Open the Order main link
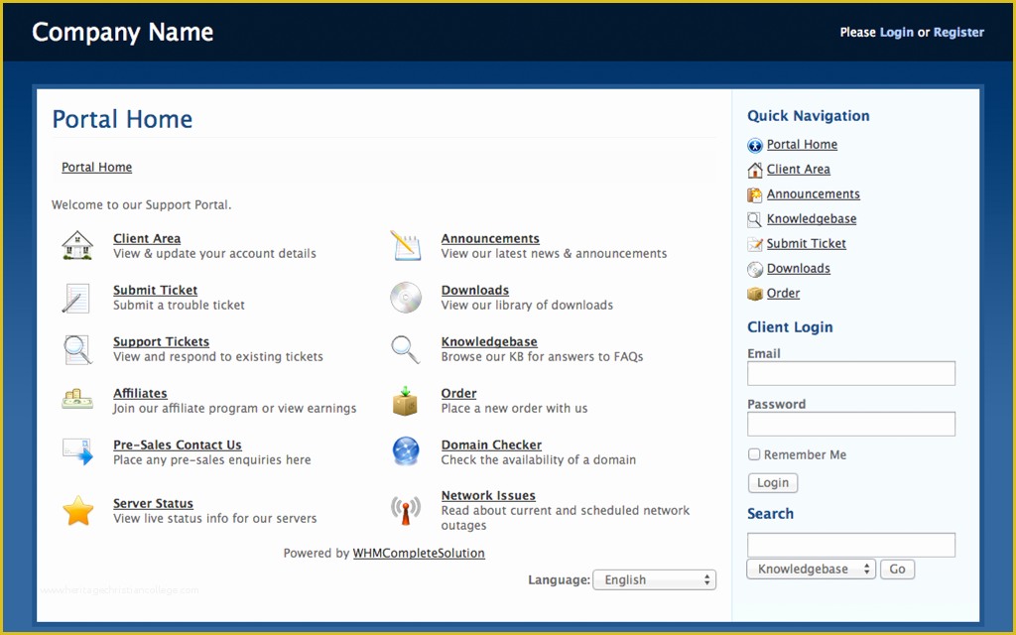Image resolution: width=1016 pixels, height=635 pixels. tap(458, 393)
